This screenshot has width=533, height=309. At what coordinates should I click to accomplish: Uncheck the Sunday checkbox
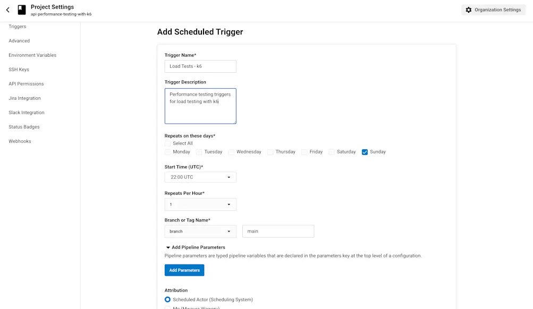coord(365,151)
